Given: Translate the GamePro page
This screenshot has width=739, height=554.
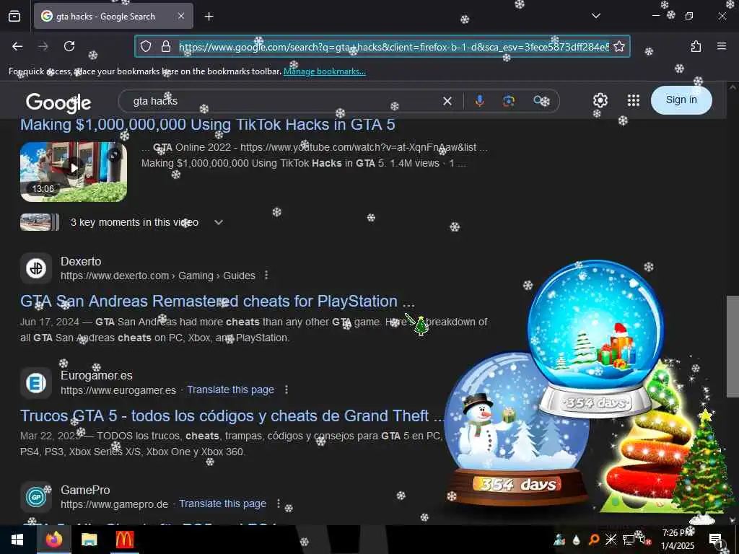Looking at the screenshot, I should click(x=222, y=504).
